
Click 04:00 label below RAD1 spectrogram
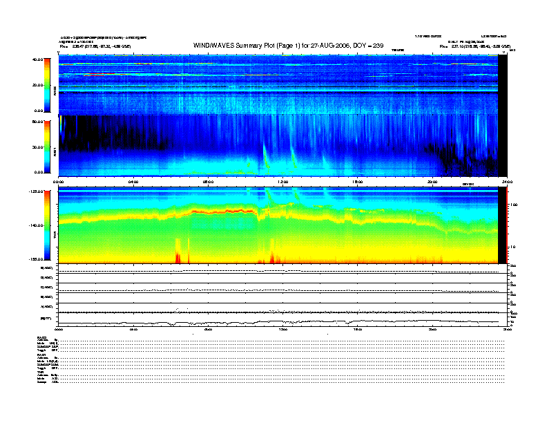coord(133,182)
